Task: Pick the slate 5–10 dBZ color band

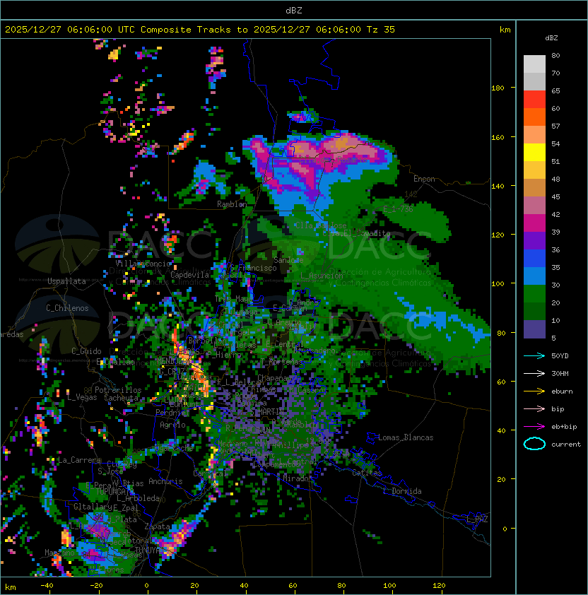Action: pos(534,329)
